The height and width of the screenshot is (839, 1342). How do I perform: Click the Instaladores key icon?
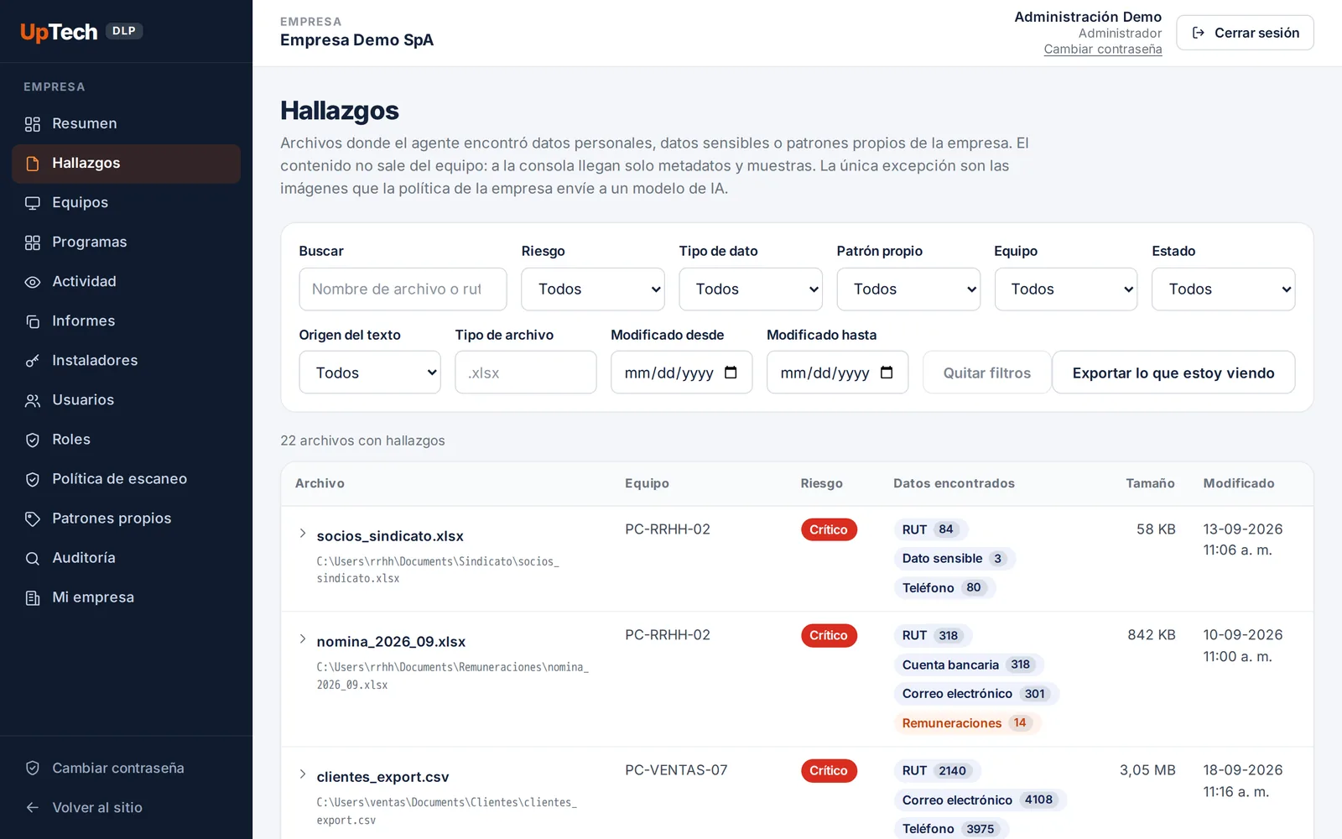click(x=33, y=361)
